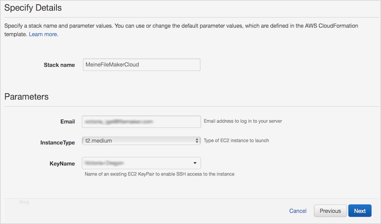
Task: Click the Email address login hint text
Action: pos(242,121)
